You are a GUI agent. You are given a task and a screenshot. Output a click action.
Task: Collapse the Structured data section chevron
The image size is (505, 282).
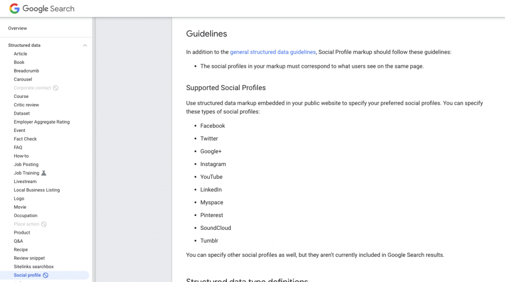pyautogui.click(x=85, y=45)
